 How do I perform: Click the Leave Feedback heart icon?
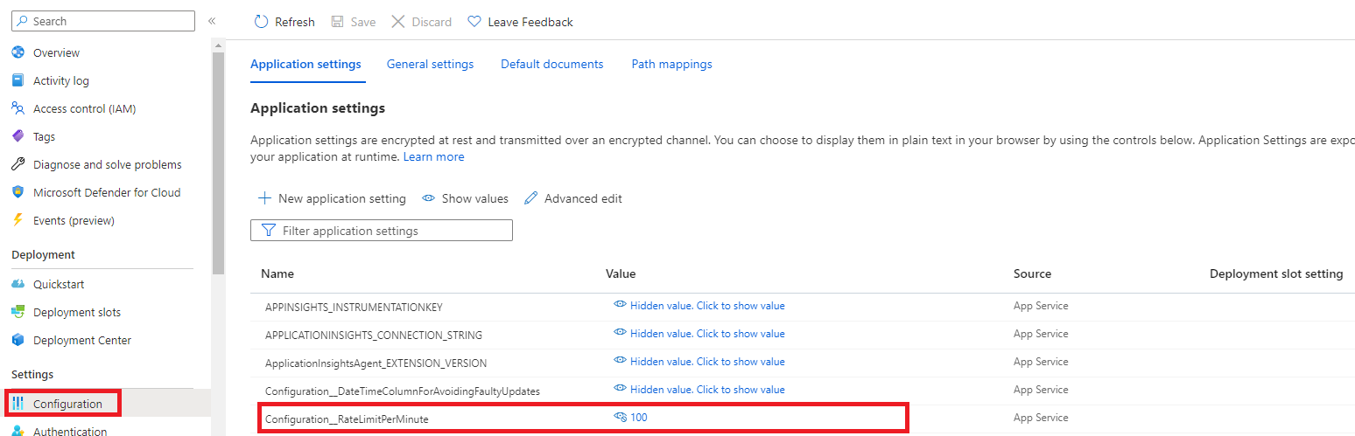point(474,22)
